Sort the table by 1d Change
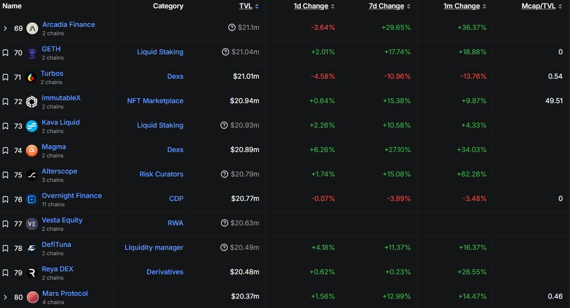This screenshot has width=570, height=308. point(314,6)
